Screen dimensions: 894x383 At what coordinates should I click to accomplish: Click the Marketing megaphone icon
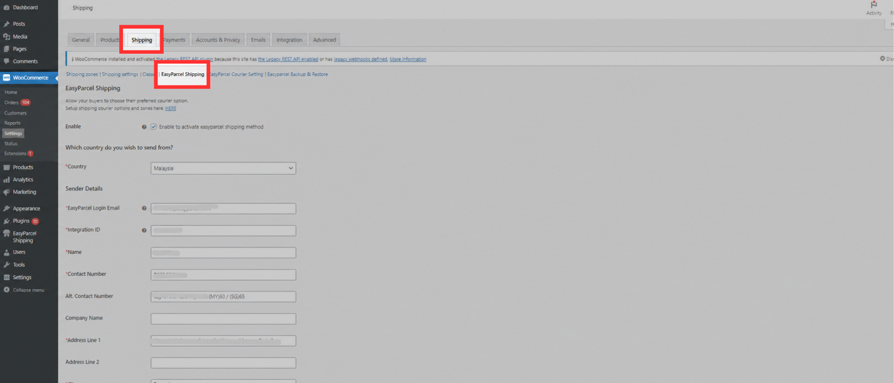tap(7, 192)
